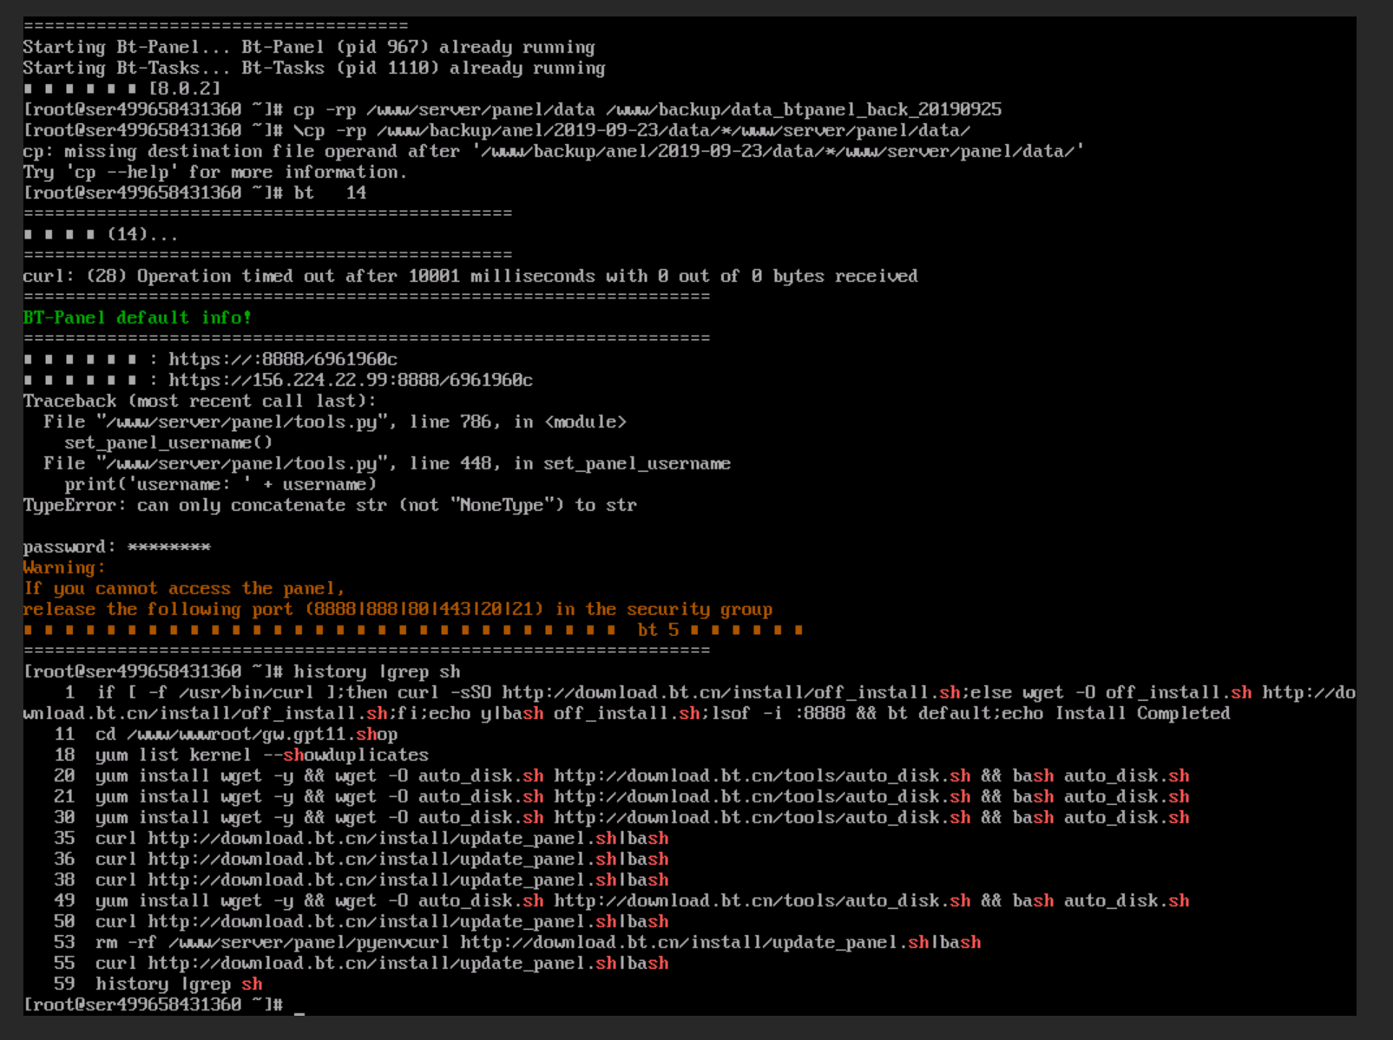Click the orange 'bt 5' text
This screenshot has height=1040, width=1393.
(658, 630)
